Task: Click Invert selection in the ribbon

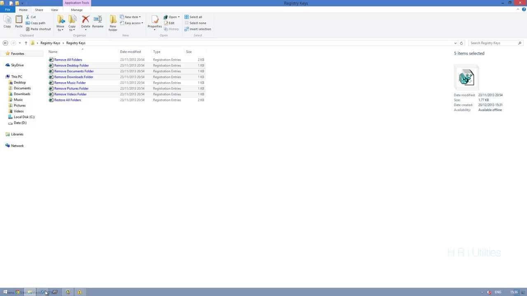Action: (x=198, y=29)
